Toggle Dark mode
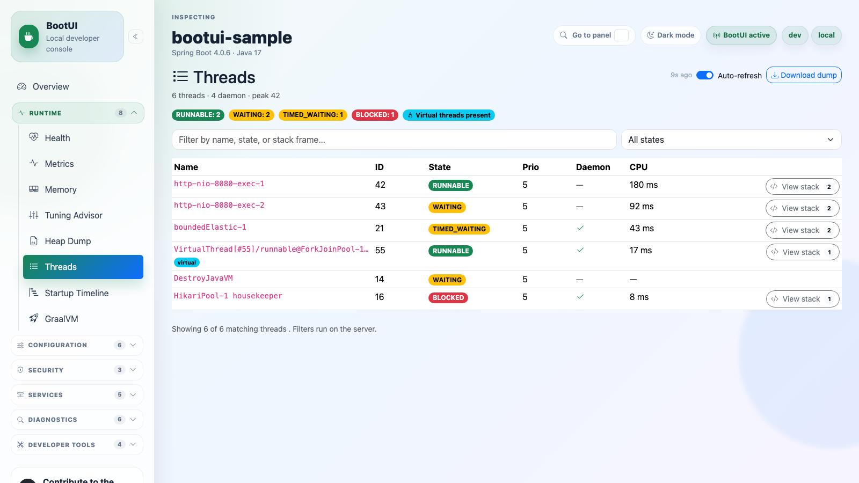Image resolution: width=859 pixels, height=483 pixels. pyautogui.click(x=671, y=35)
